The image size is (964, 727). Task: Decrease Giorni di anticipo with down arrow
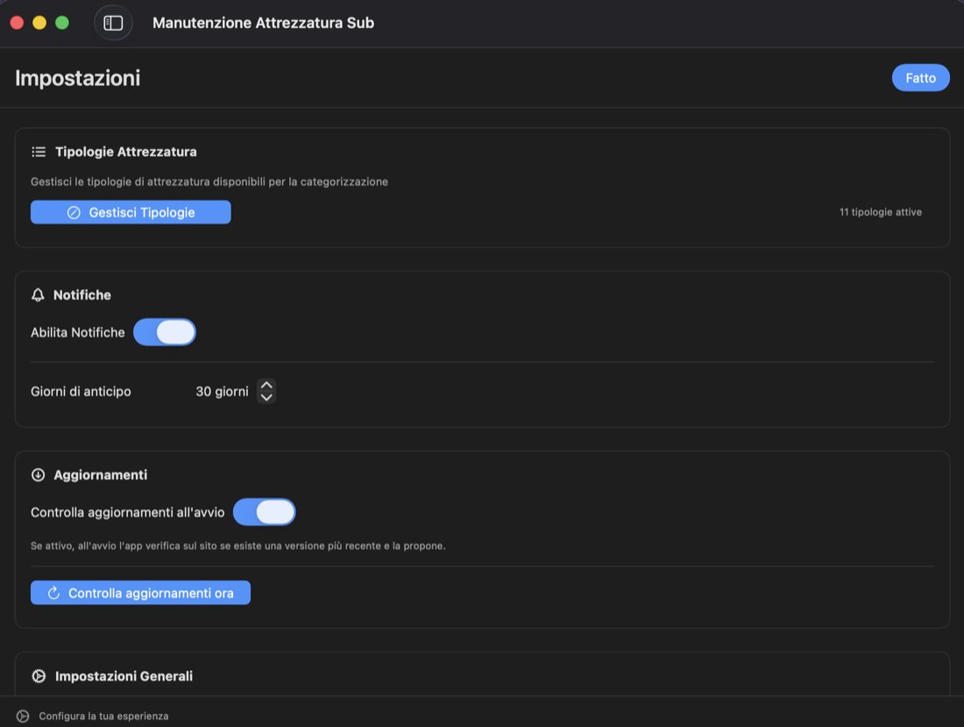tap(266, 397)
